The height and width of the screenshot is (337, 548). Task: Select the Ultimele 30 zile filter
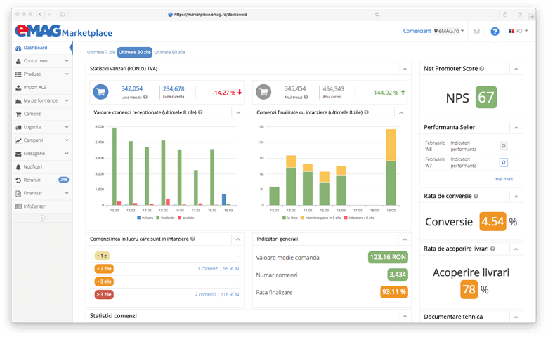pyautogui.click(x=135, y=52)
